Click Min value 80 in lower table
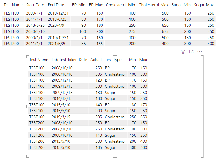 pos(134,105)
